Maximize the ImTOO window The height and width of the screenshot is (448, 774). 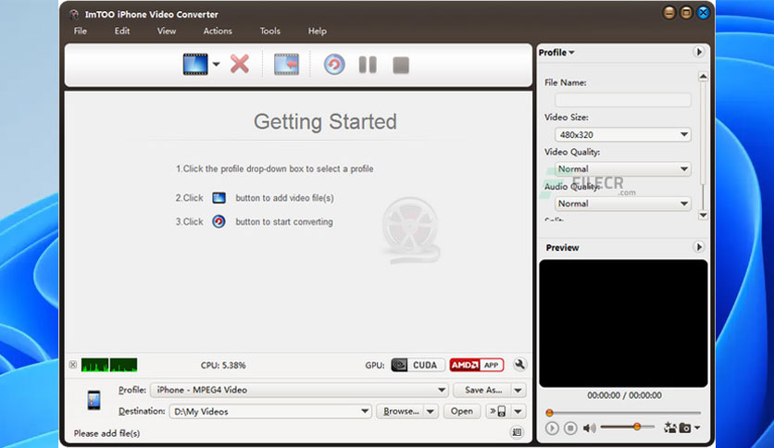point(686,12)
